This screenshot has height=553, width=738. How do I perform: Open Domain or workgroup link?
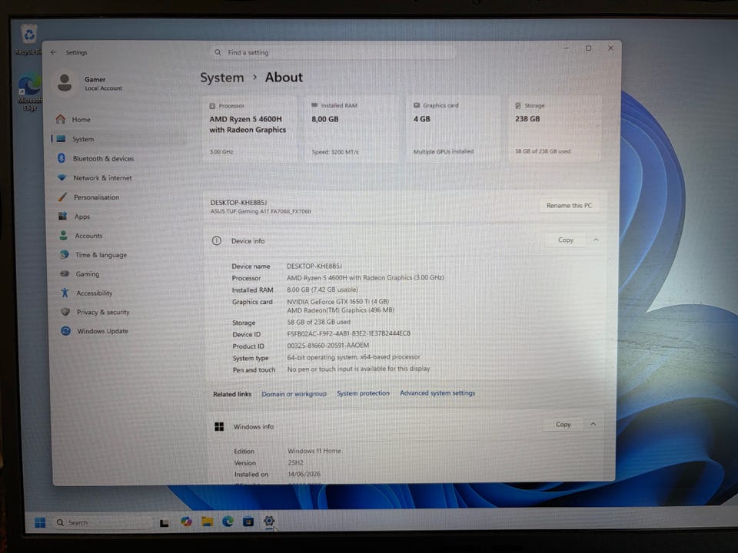point(294,393)
